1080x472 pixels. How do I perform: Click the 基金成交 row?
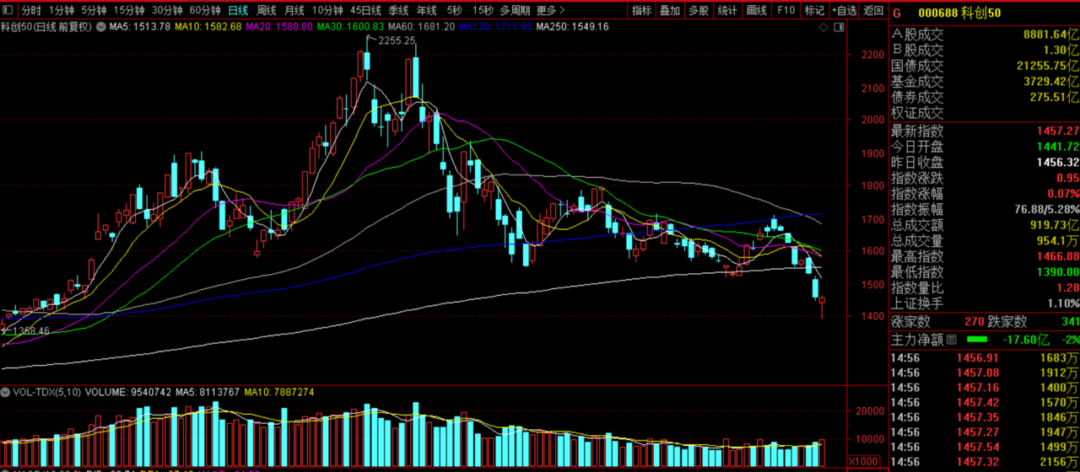coord(985,82)
